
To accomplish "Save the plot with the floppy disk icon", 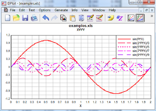I will (25, 18).
